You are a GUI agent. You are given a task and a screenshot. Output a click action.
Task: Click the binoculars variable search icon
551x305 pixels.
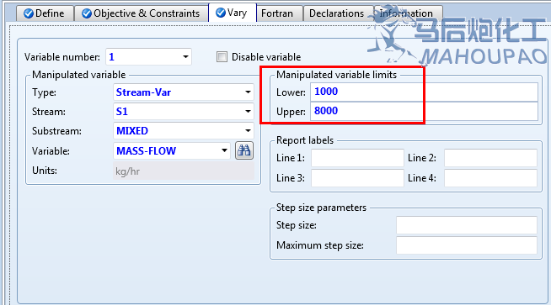tap(244, 150)
